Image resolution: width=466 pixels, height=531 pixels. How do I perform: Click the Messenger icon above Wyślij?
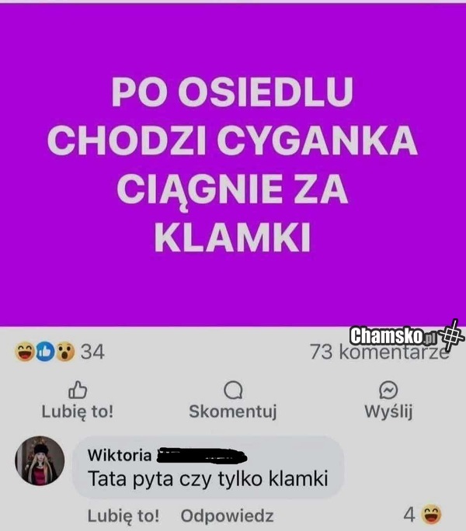388,390
